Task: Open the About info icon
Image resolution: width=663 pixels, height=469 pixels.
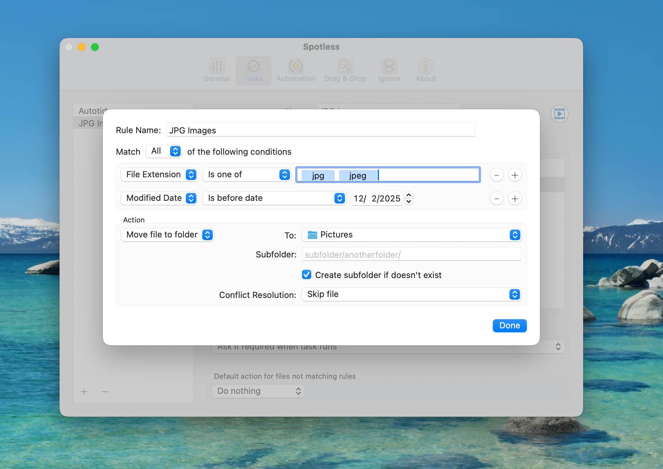Action: coord(425,66)
